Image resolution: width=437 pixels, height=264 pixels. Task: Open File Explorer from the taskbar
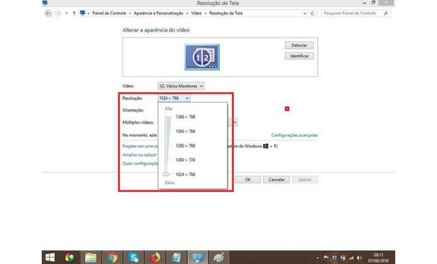coord(90,257)
